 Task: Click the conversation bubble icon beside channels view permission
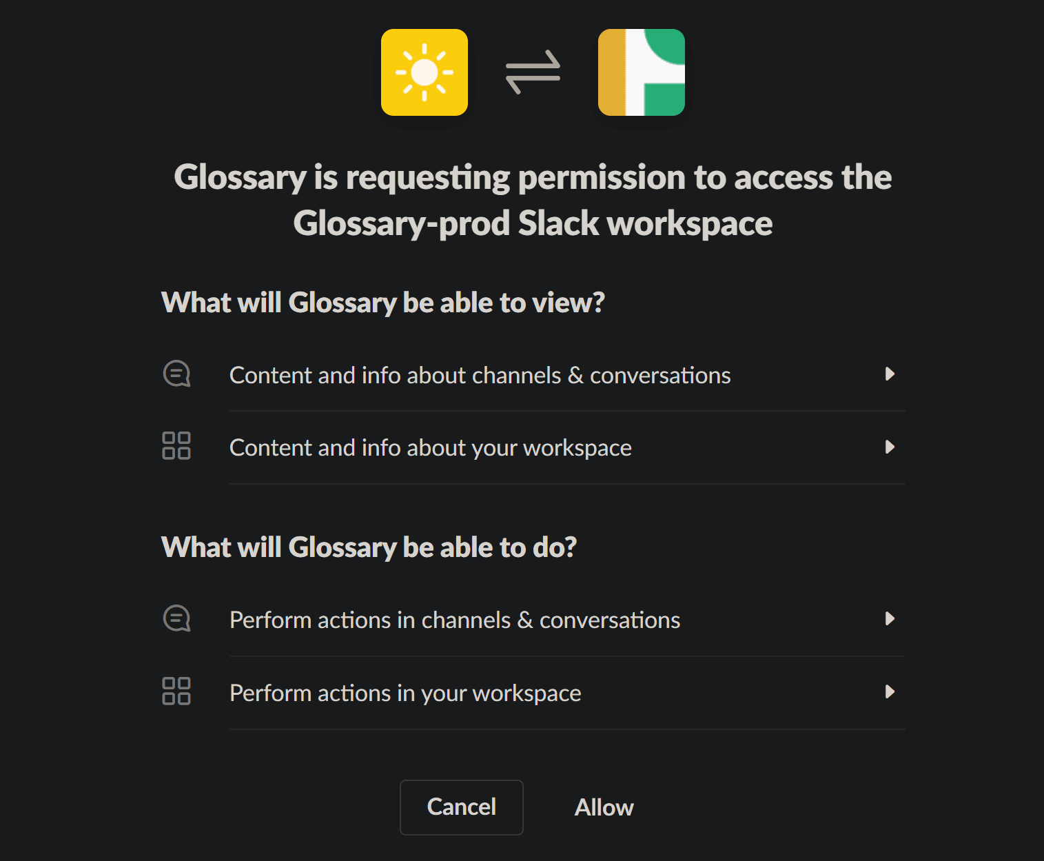point(176,374)
